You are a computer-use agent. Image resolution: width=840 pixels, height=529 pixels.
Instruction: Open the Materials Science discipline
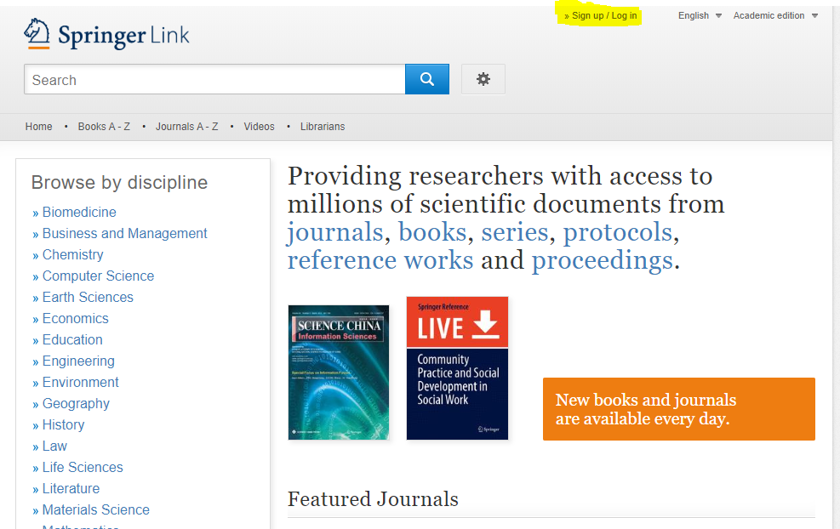(95, 510)
